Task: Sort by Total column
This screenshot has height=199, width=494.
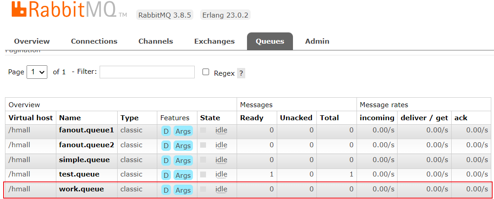Action: [329, 118]
